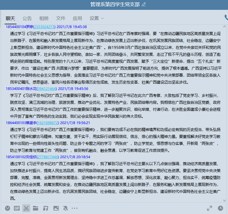
Task: Open the 文件 tab
Action: point(61,18)
